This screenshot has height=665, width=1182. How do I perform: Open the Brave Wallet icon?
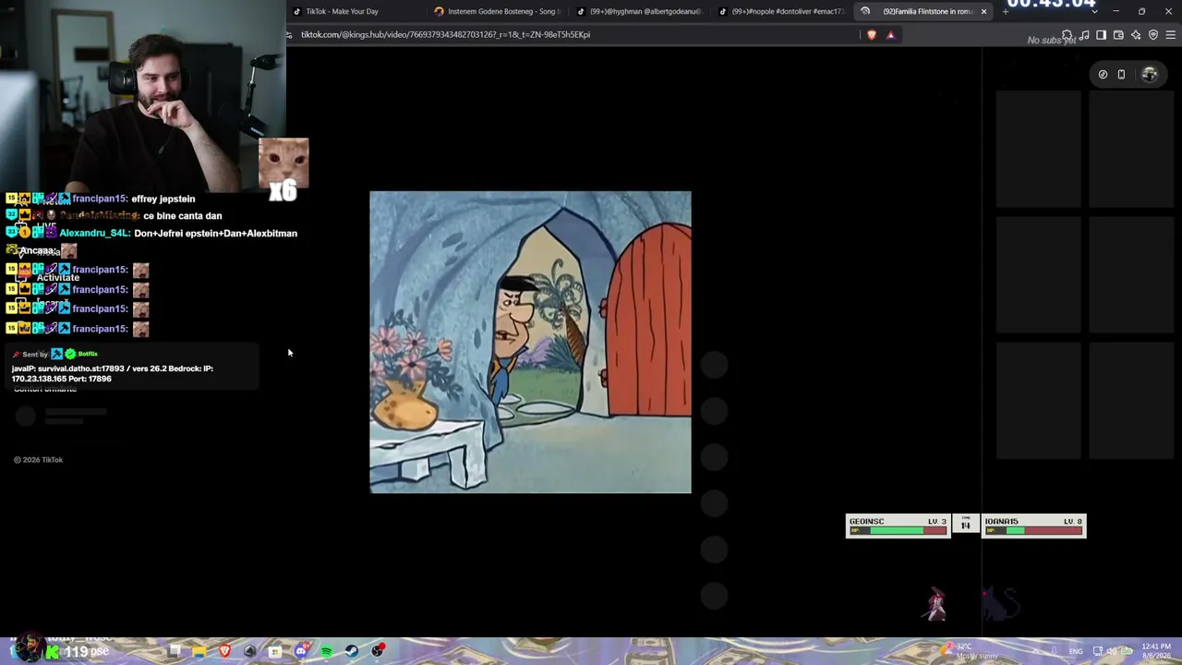point(1118,35)
